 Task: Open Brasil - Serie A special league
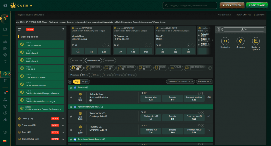click(41, 52)
